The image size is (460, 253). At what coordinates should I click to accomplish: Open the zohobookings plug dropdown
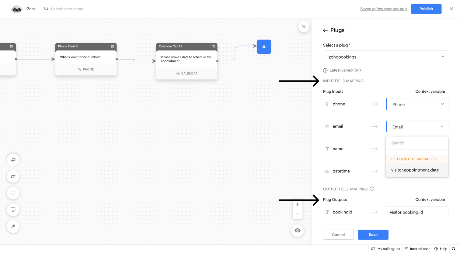[x=386, y=57]
